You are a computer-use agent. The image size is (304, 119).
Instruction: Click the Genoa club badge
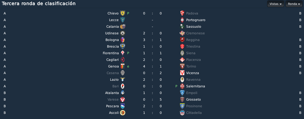[x=123, y=66]
